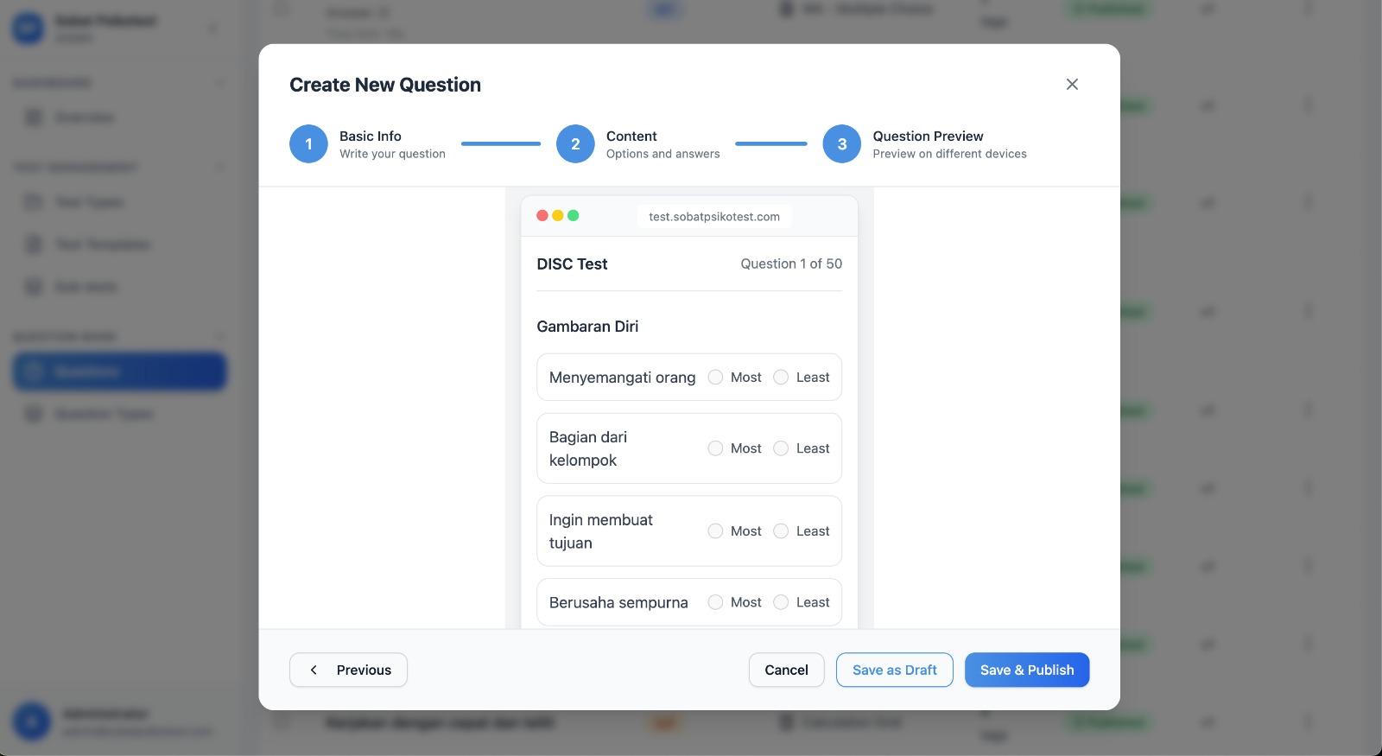Image resolution: width=1382 pixels, height=756 pixels.
Task: Click step 3 Question Preview circle
Action: click(841, 144)
